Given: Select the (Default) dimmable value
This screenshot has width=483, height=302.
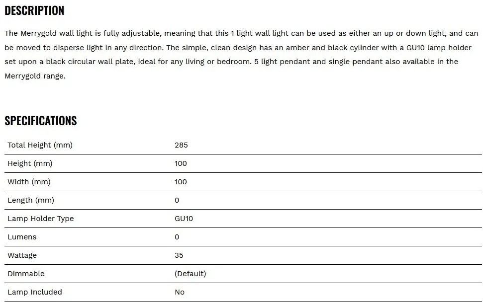Looking at the screenshot, I should (191, 274).
